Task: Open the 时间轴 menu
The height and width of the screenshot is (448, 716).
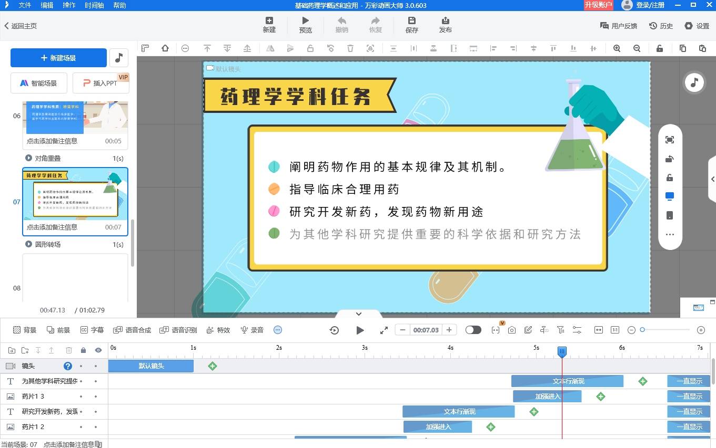Action: coord(94,5)
